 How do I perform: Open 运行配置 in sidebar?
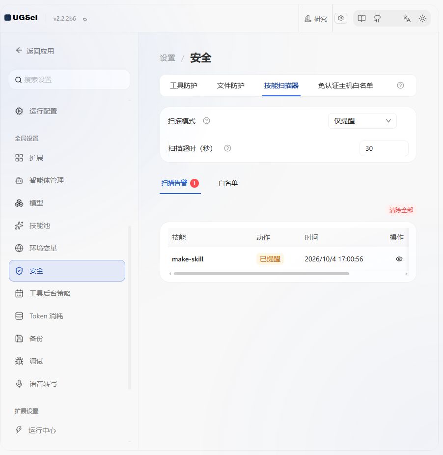[x=67, y=111]
